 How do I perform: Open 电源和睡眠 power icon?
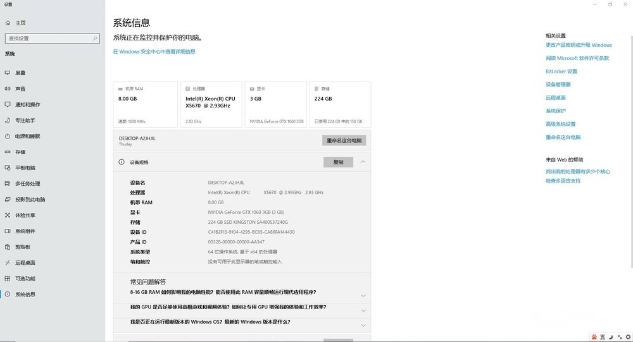tap(8, 136)
